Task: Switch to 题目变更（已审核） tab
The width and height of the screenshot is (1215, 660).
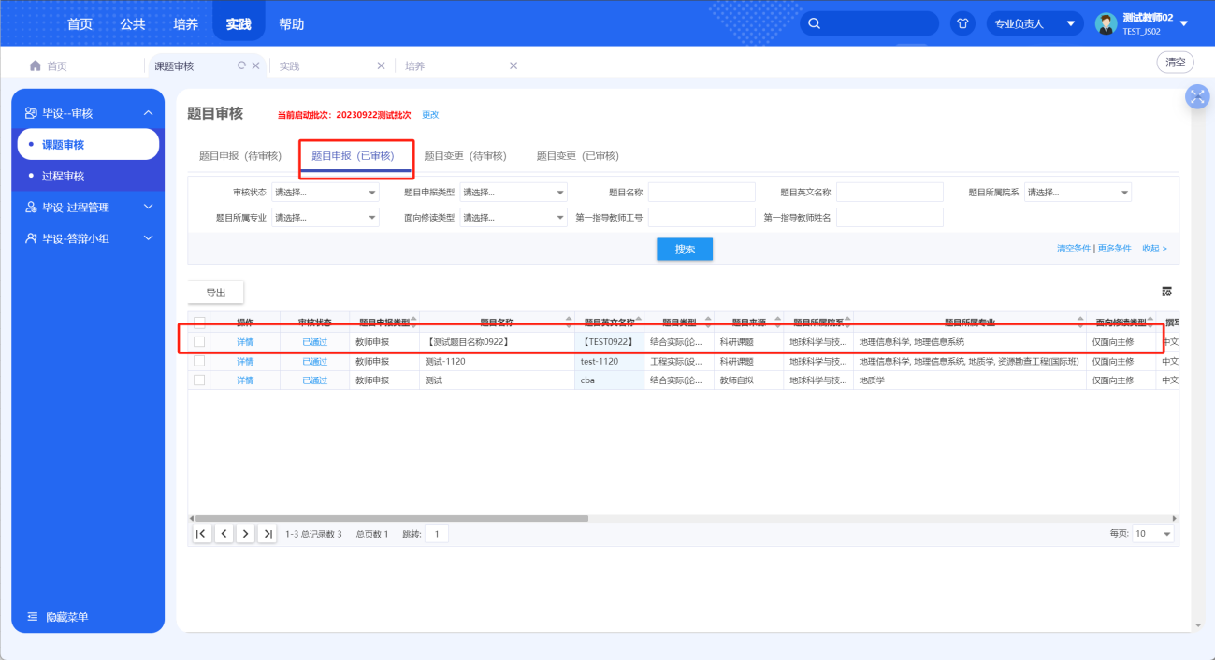Action: (x=577, y=156)
